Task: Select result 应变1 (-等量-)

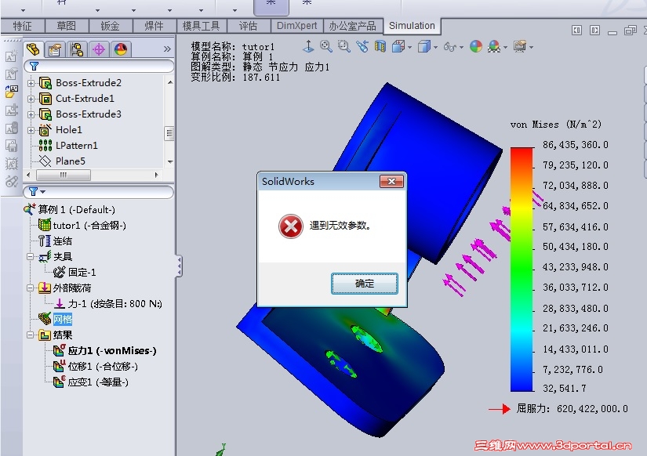Action: [x=98, y=382]
